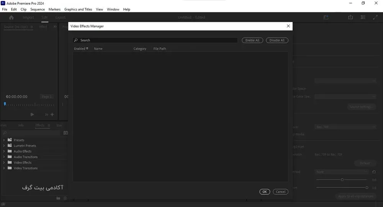Open the Window menu
Image resolution: width=383 pixels, height=207 pixels.
[x=113, y=9]
